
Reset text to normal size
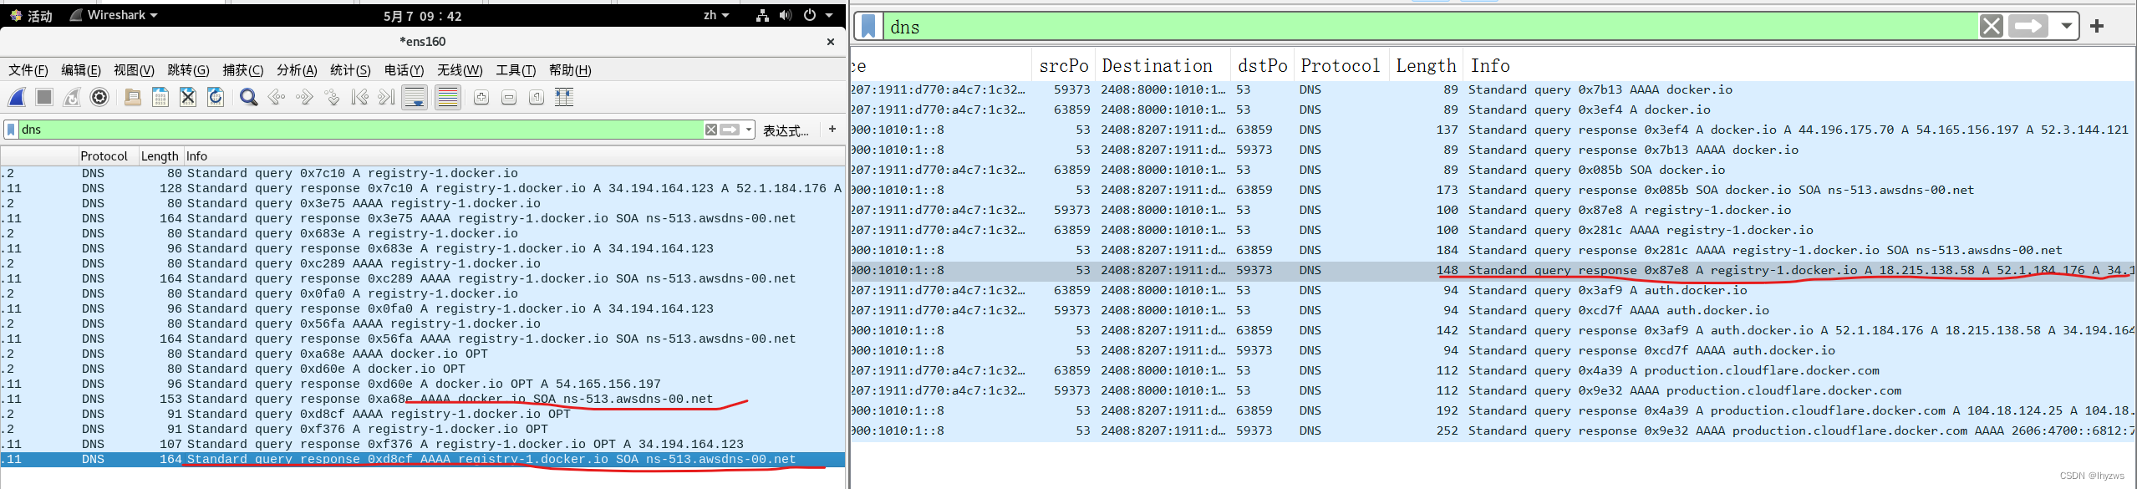(x=537, y=98)
